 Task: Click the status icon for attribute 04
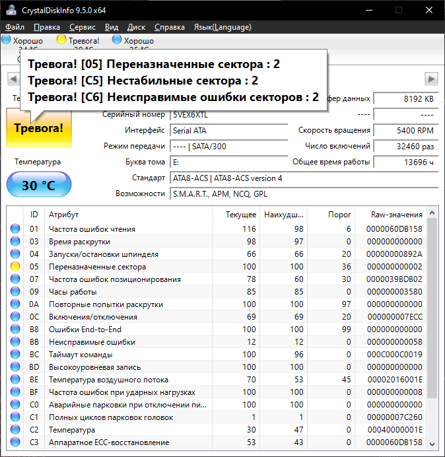point(15,254)
